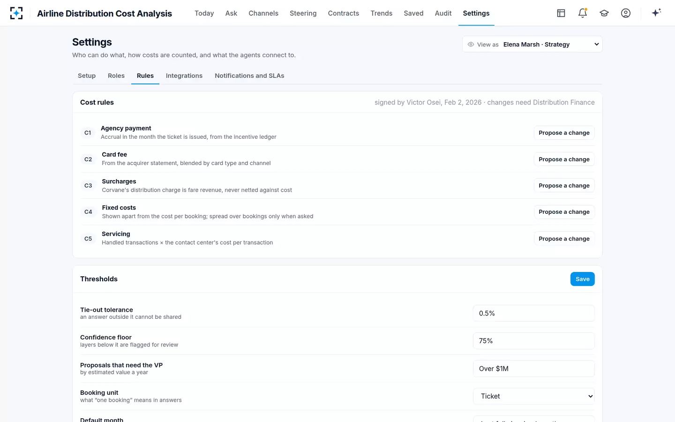The width and height of the screenshot is (675, 422).
Task: Open notifications bell icon
Action: (x=583, y=13)
